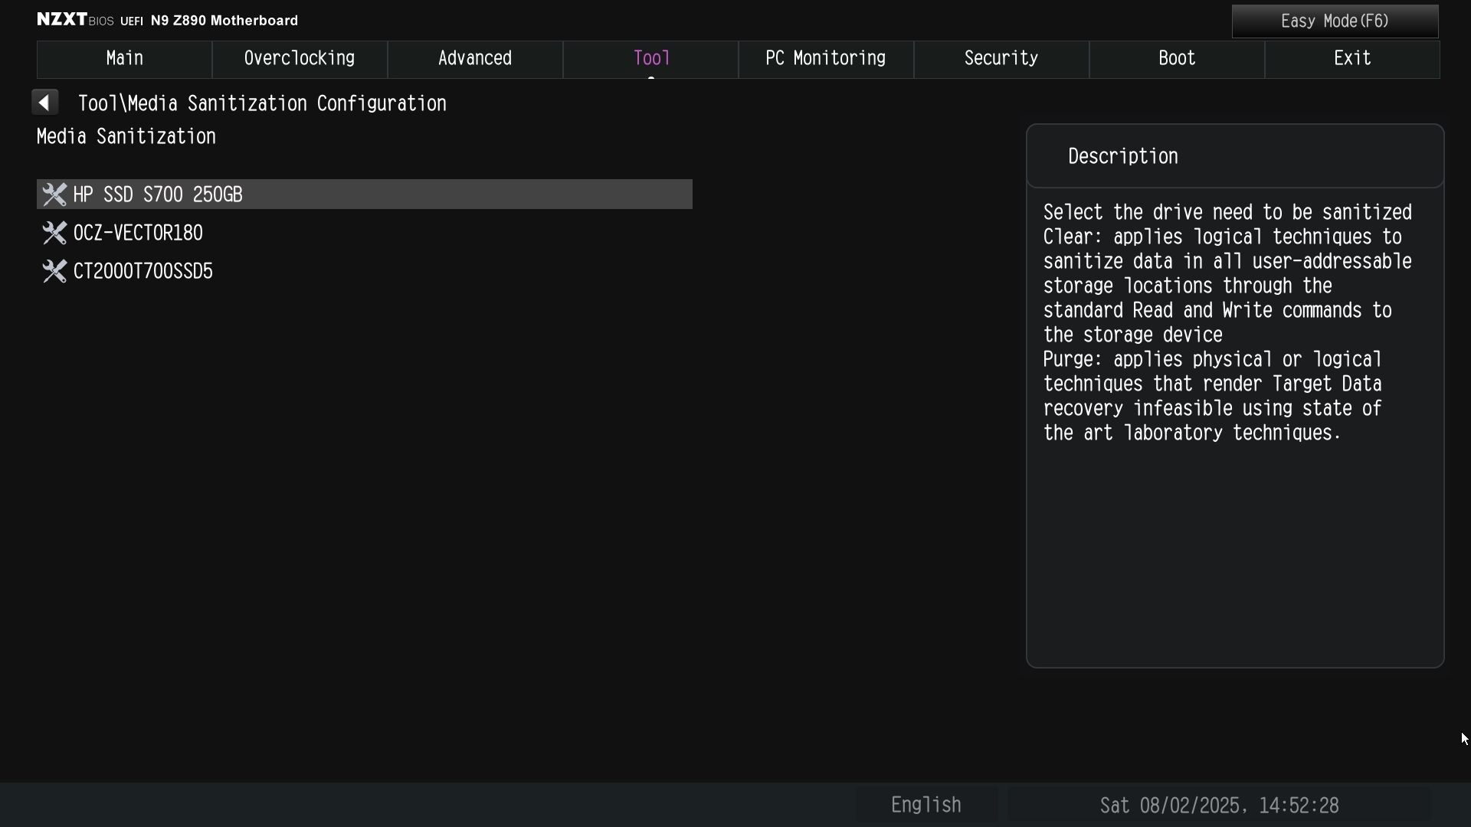Image resolution: width=1471 pixels, height=827 pixels.
Task: Click the Tool\Media Sanitization Configuration breadcrumb
Action: coord(262,103)
